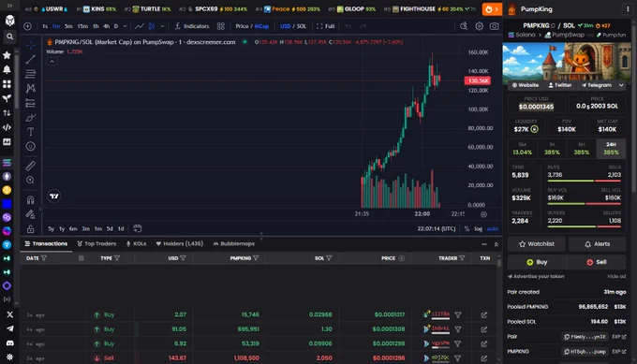Toggle percent scale on the chart
Viewport: 637px width, 364px height.
pyautogui.click(x=467, y=229)
